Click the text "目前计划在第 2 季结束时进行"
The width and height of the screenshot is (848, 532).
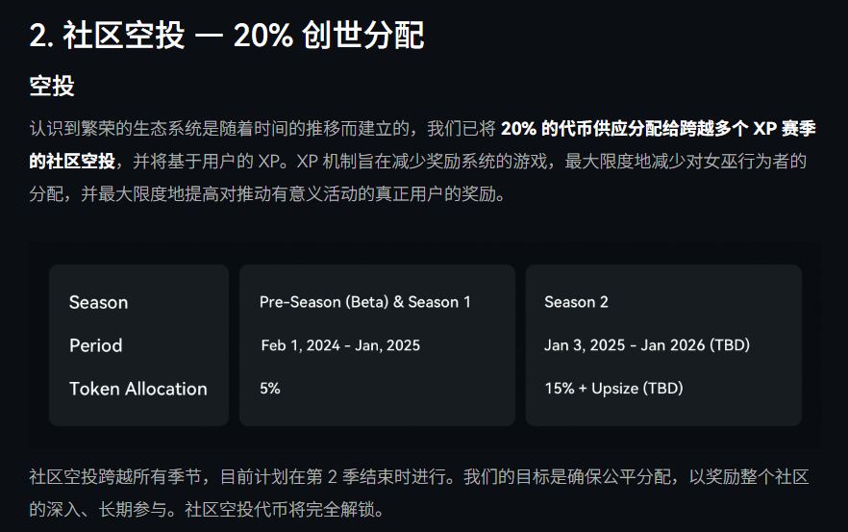336,476
